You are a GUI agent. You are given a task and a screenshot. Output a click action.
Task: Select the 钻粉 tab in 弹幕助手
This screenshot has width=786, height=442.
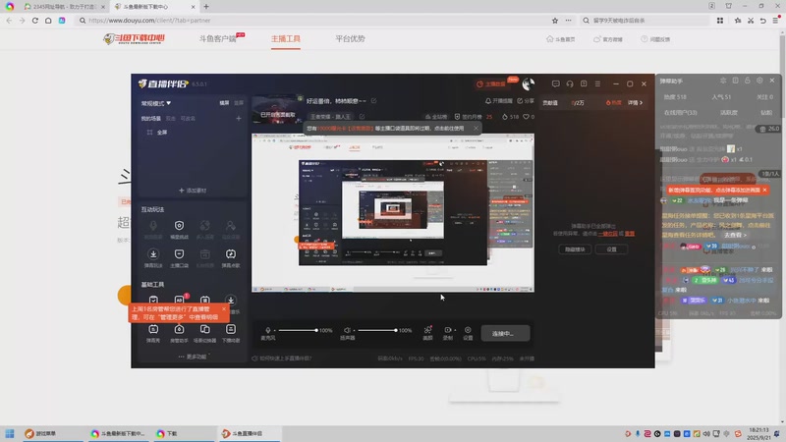[766, 113]
